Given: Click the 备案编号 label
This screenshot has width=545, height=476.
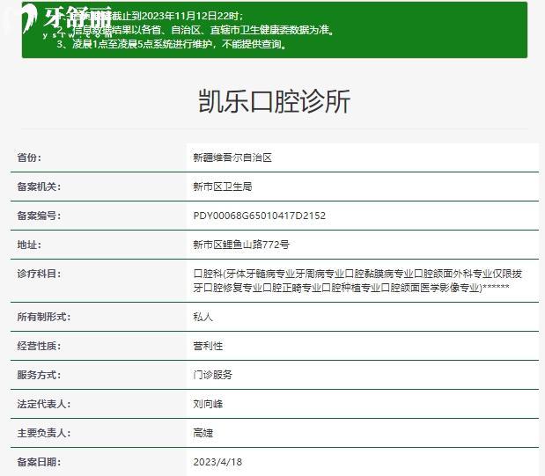Looking at the screenshot, I should (39, 216).
